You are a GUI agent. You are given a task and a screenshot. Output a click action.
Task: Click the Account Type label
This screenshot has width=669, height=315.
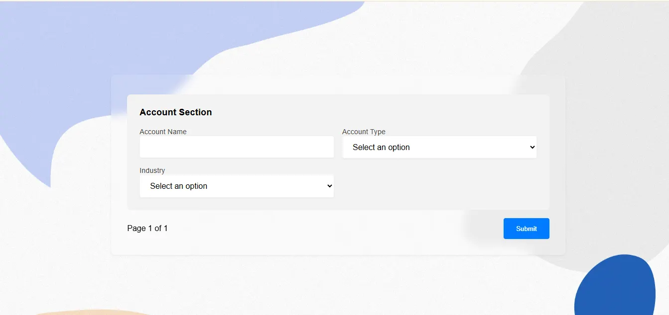[364, 132]
